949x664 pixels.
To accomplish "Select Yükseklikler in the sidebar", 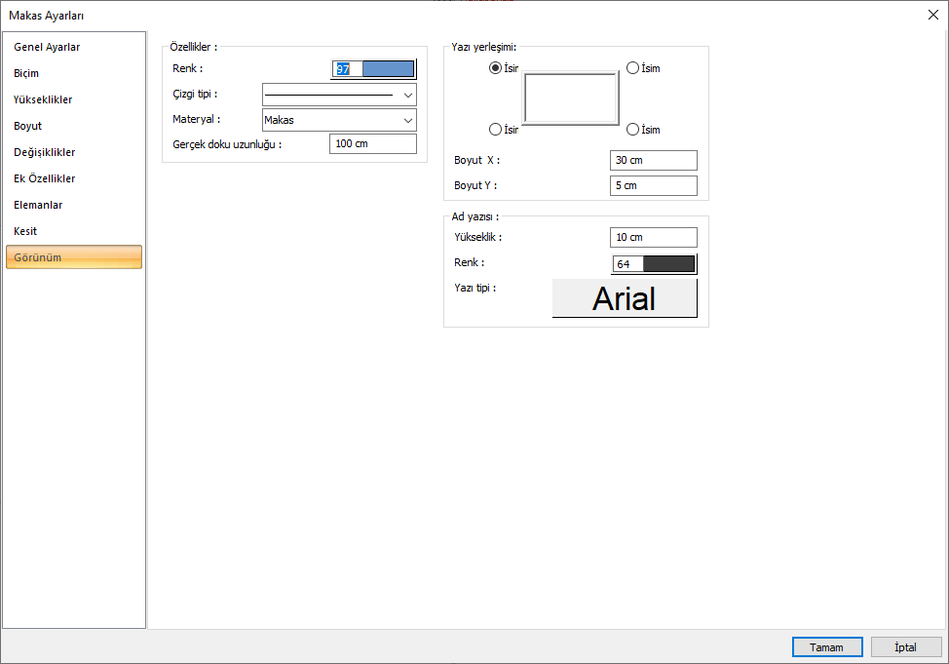I will (43, 99).
